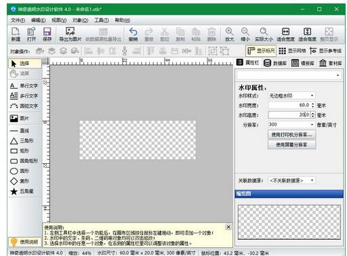Screen dimensions: 347x256
Task: Select the 图片 image tool
Action: coord(20,119)
